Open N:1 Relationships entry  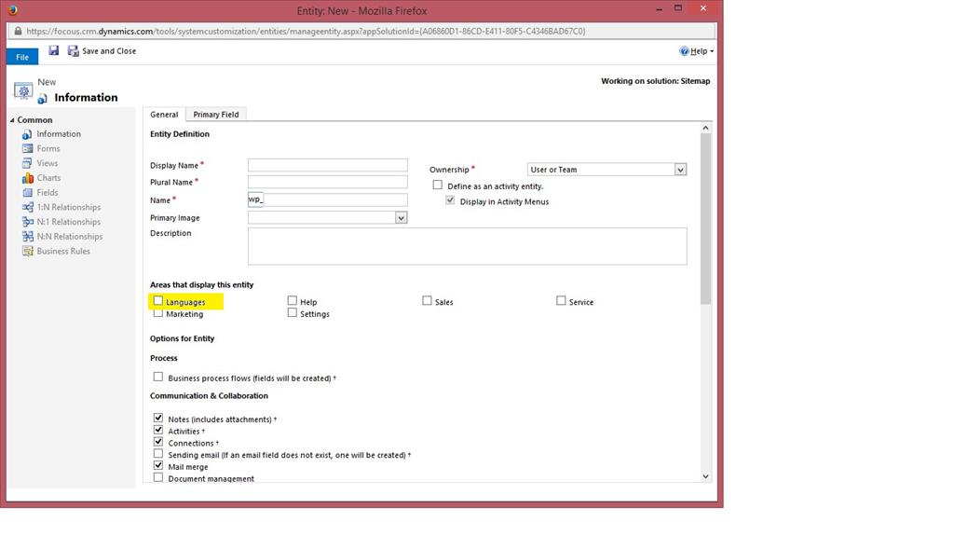point(69,222)
